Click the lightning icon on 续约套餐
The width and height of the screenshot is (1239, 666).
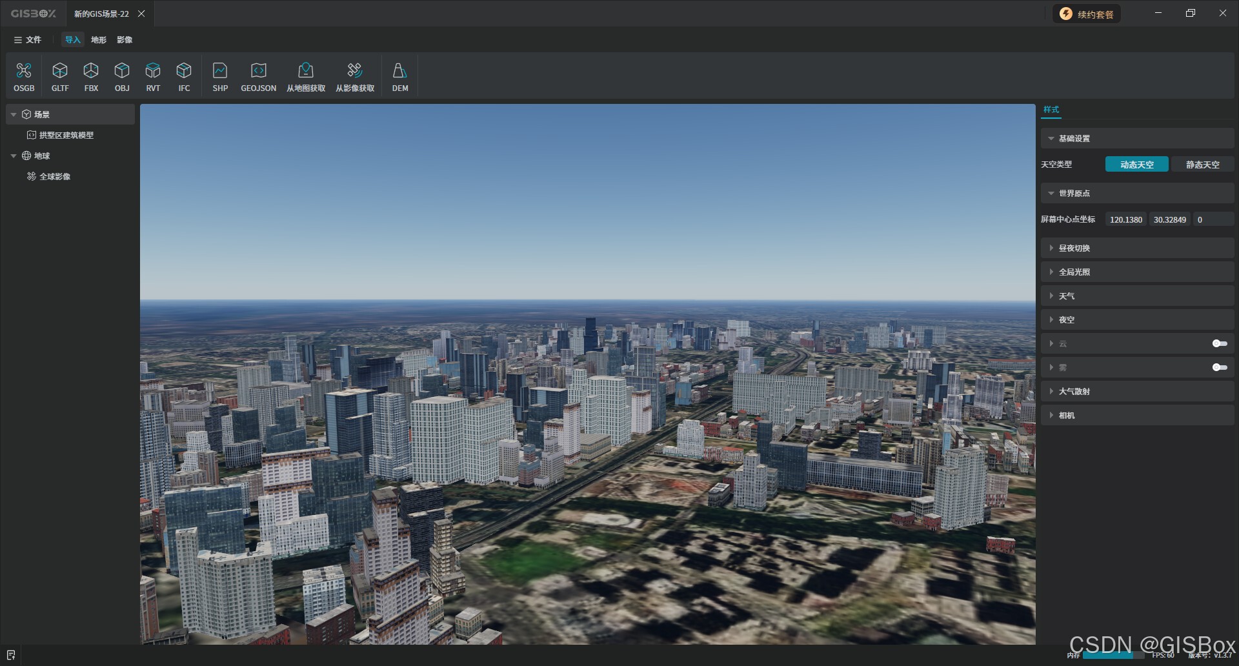coord(1066,14)
